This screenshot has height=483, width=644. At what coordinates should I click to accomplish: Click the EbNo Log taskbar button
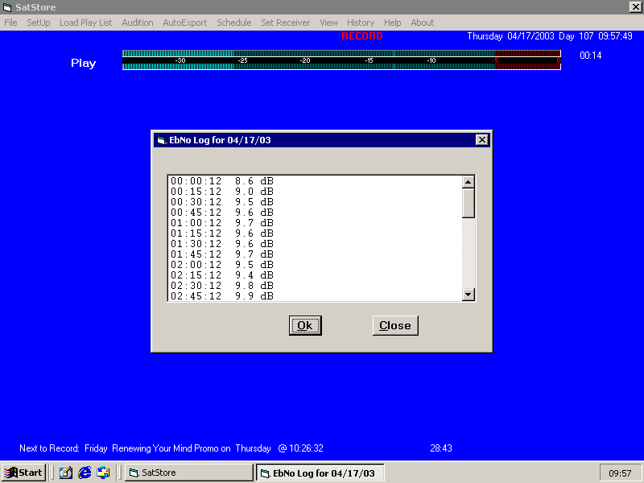coord(320,473)
